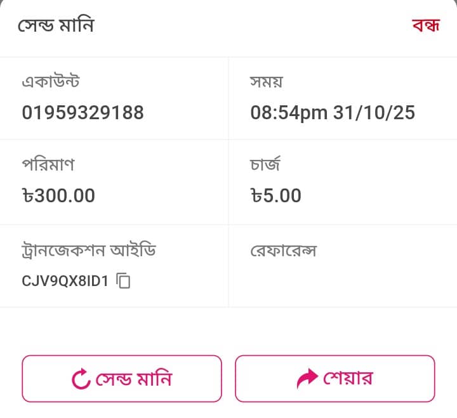The image size is (457, 418).
Task: Tap the ট্রানজেকশন আইডি label
Action: click(x=89, y=251)
